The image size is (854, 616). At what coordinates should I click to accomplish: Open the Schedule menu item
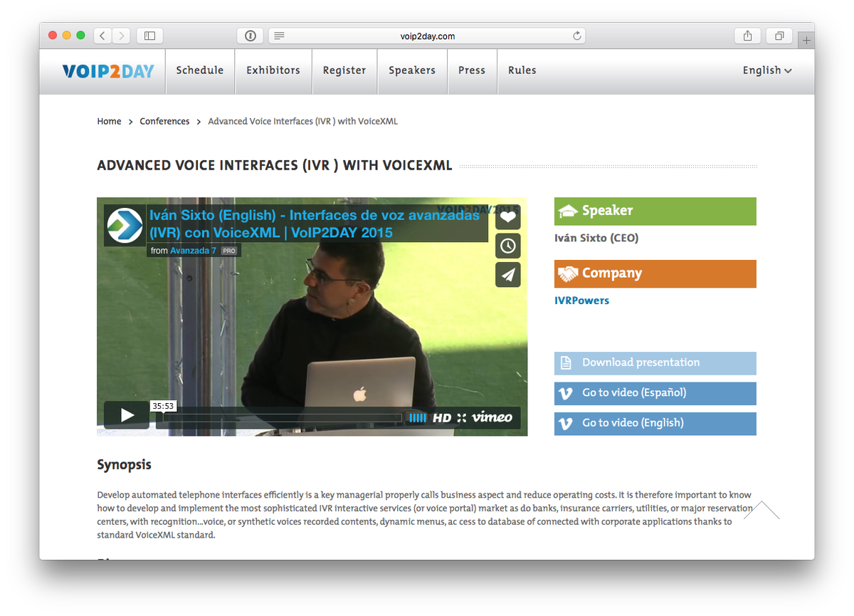pyautogui.click(x=200, y=71)
